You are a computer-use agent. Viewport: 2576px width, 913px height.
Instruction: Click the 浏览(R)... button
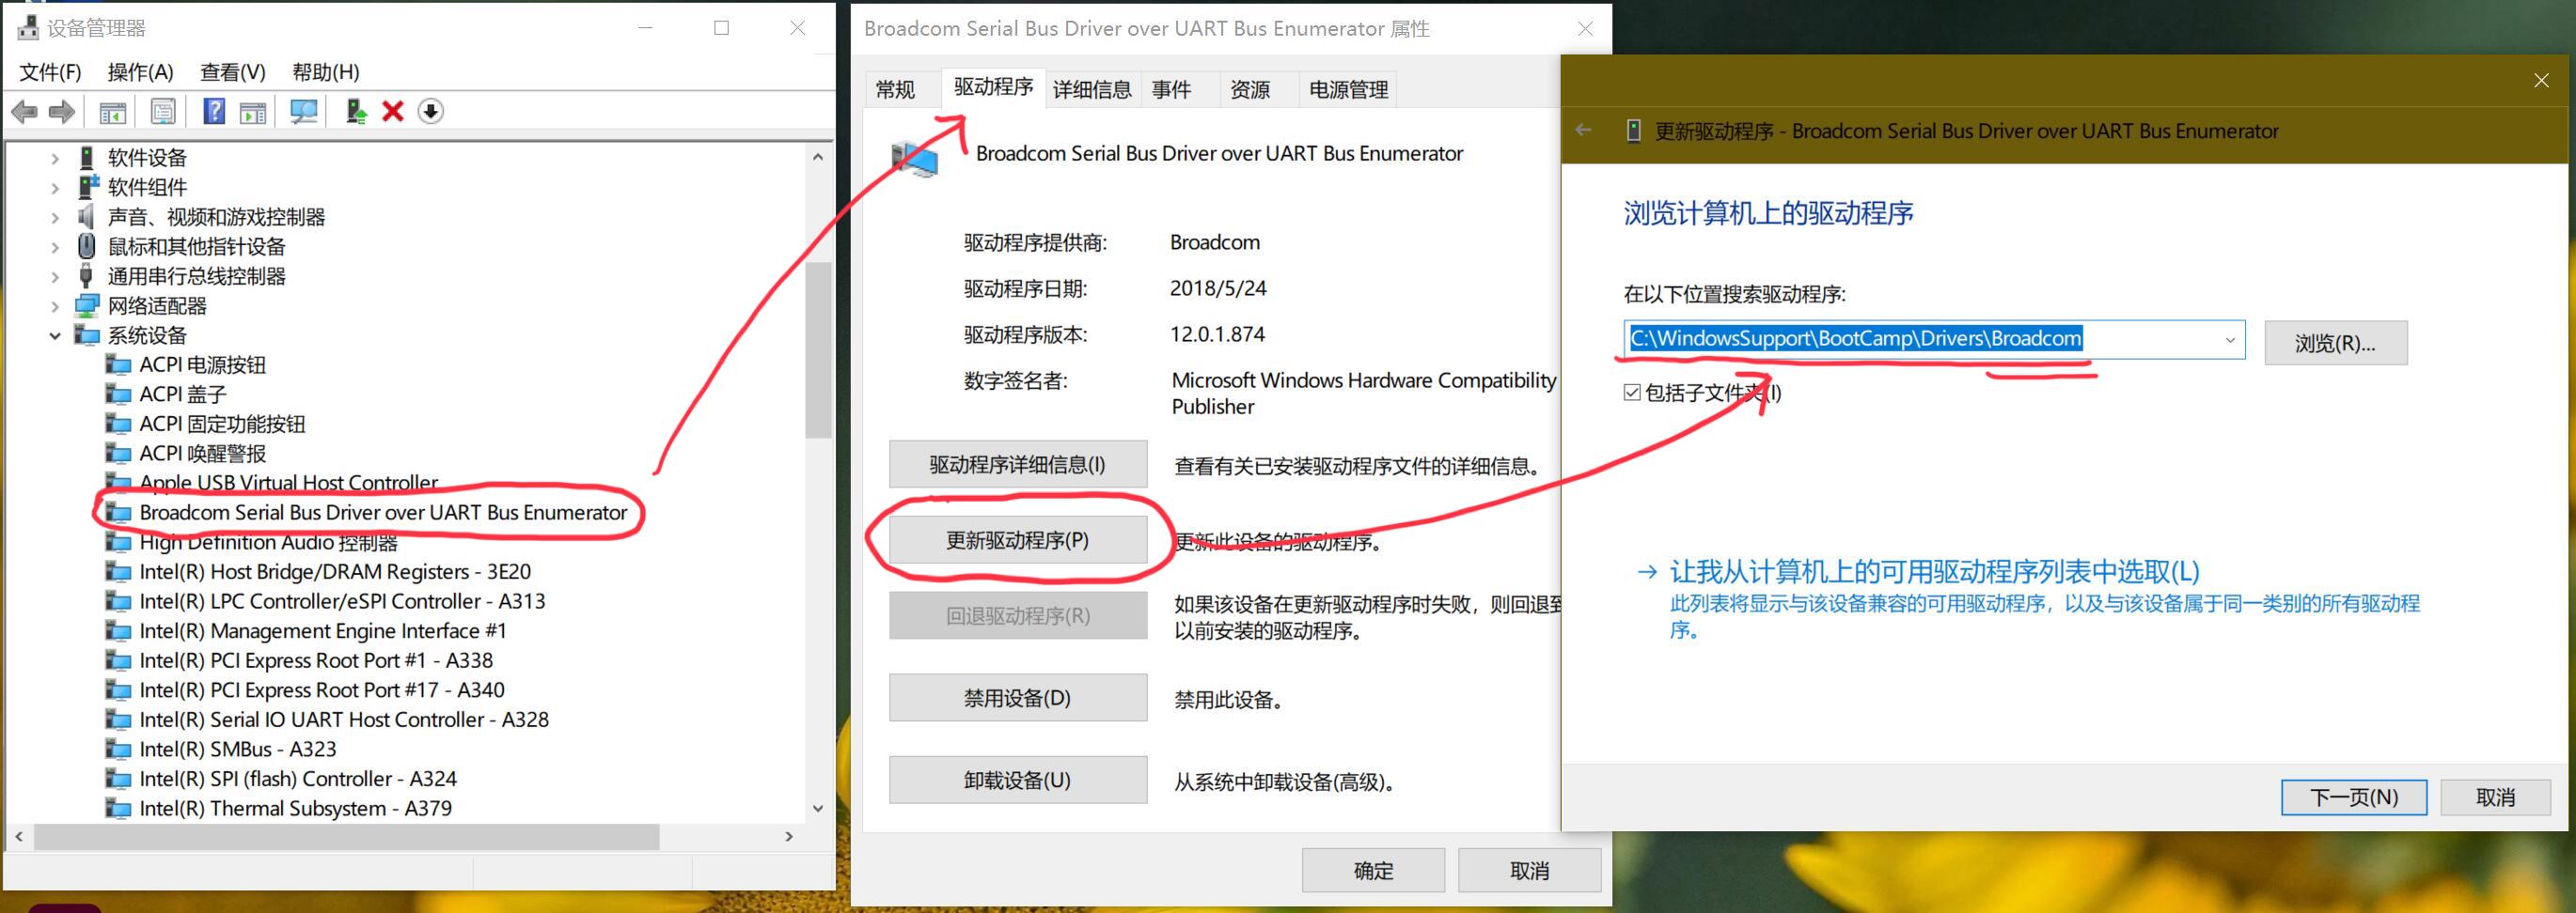pos(2334,344)
